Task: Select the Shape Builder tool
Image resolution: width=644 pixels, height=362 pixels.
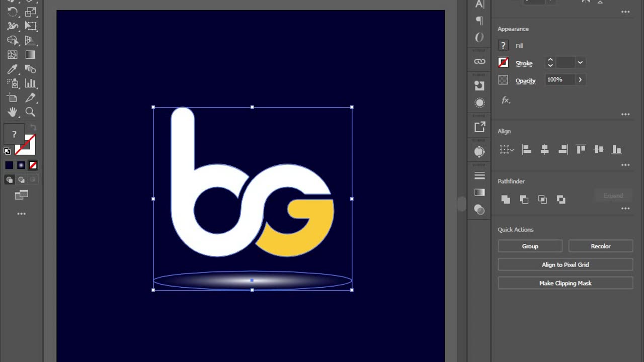Action: 13,40
